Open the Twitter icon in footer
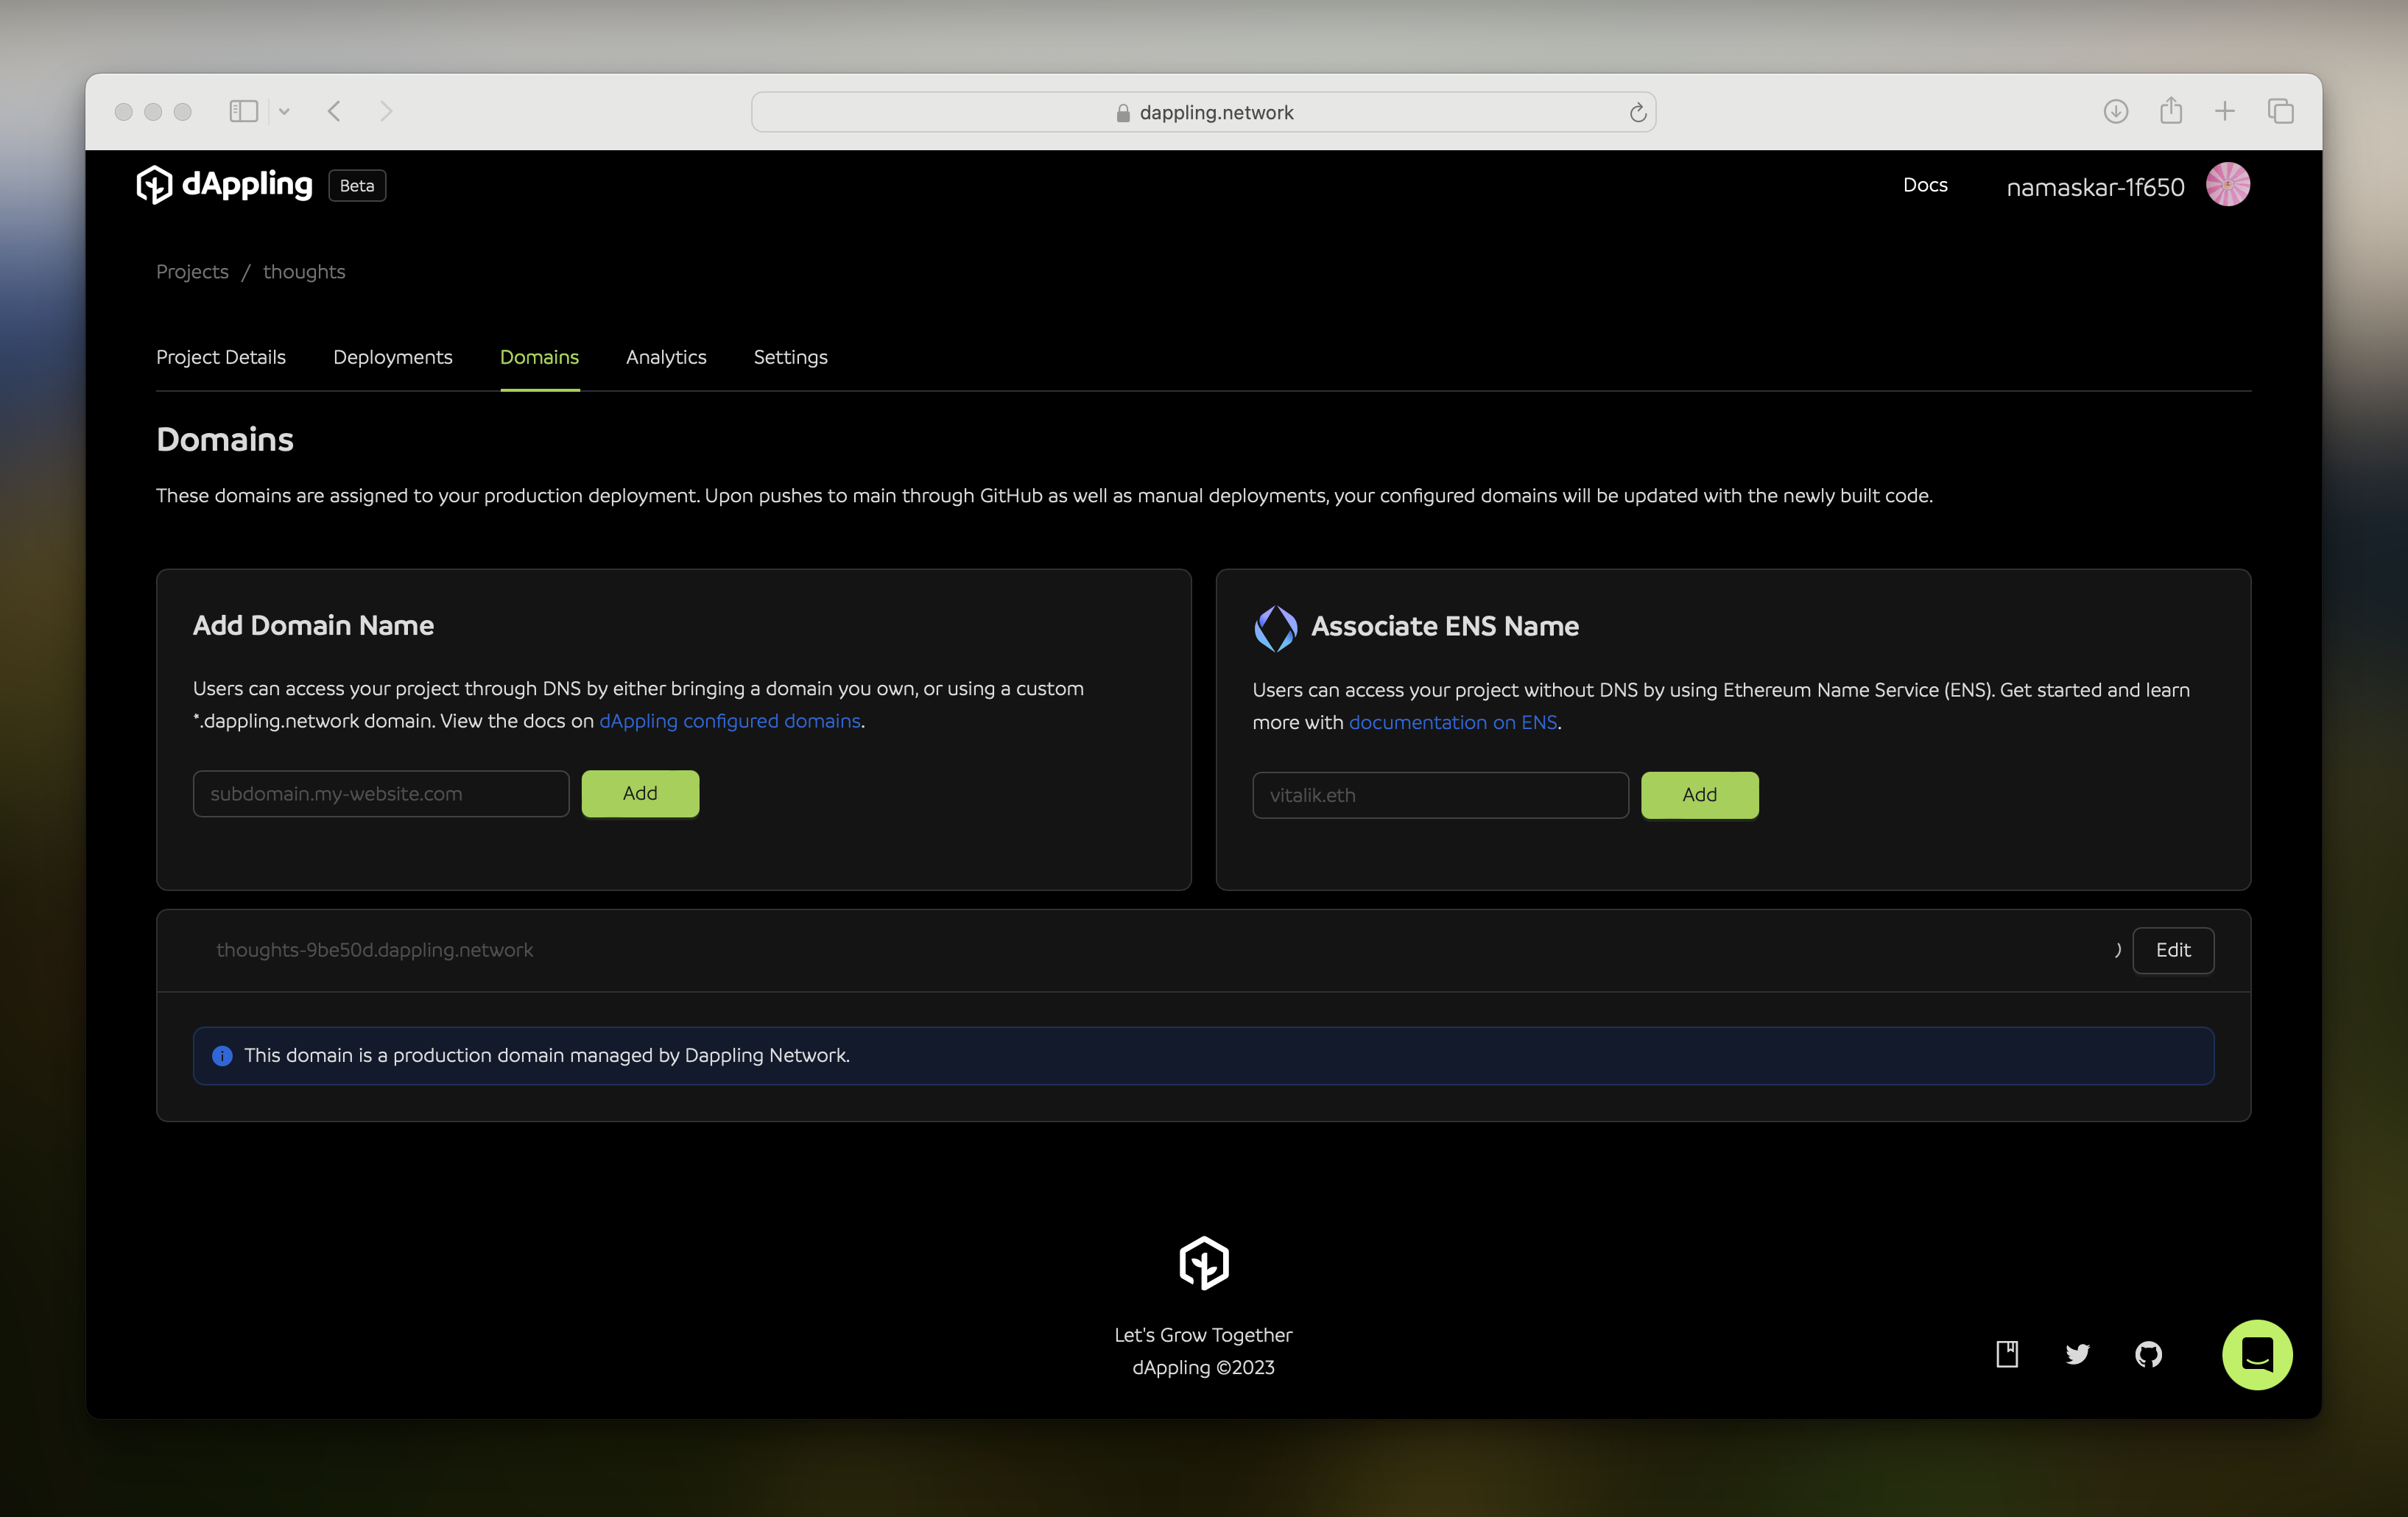Viewport: 2408px width, 1517px height. tap(2077, 1354)
